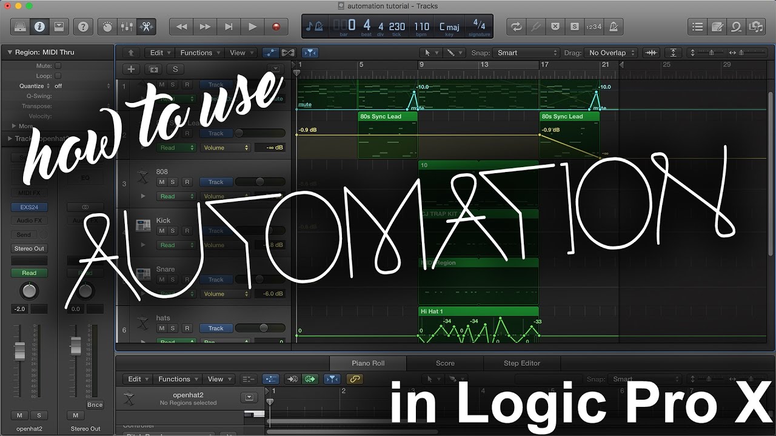Image resolution: width=776 pixels, height=436 pixels.
Task: Open the Tracks area Edit menu
Action: (159, 53)
